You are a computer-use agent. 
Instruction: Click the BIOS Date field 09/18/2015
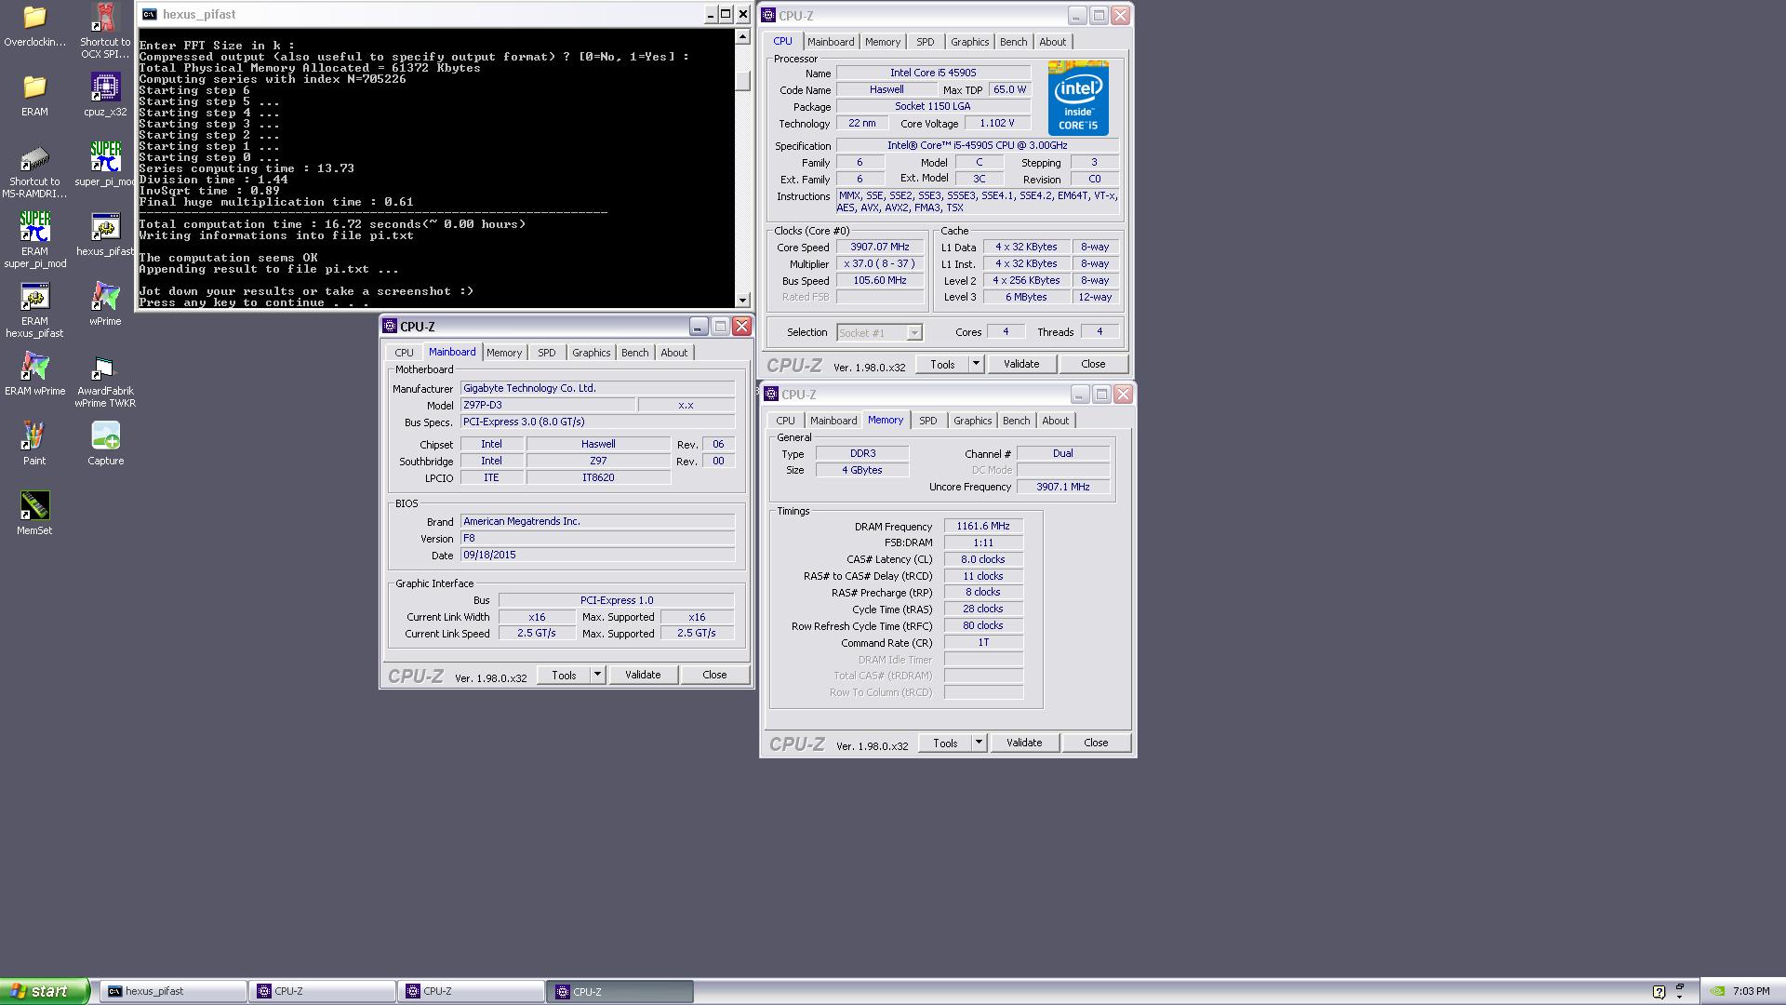[x=597, y=556]
